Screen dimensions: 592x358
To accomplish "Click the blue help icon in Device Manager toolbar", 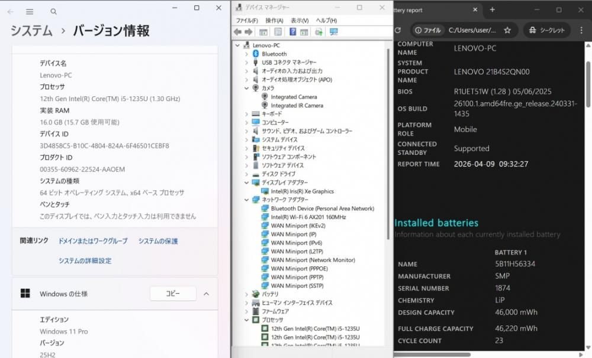I will pos(292,32).
